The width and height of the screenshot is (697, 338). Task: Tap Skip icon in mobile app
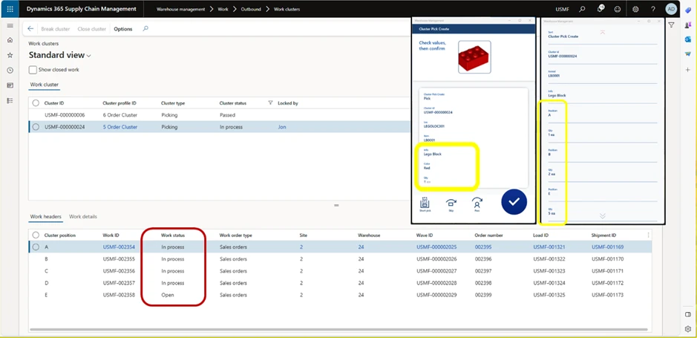[x=451, y=204]
